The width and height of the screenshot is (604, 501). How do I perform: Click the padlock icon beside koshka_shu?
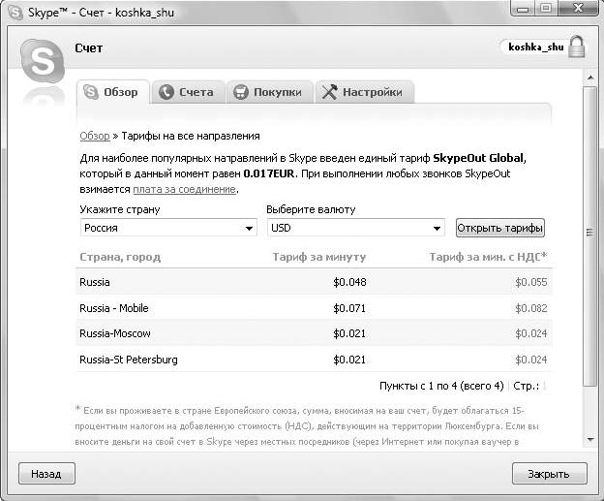coord(577,47)
